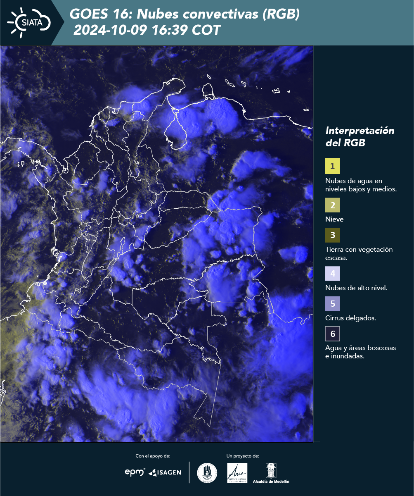Screen dimensions: 414x496
Task: Click the "Cirrus delgados." legend label
Action: pyautogui.click(x=350, y=318)
